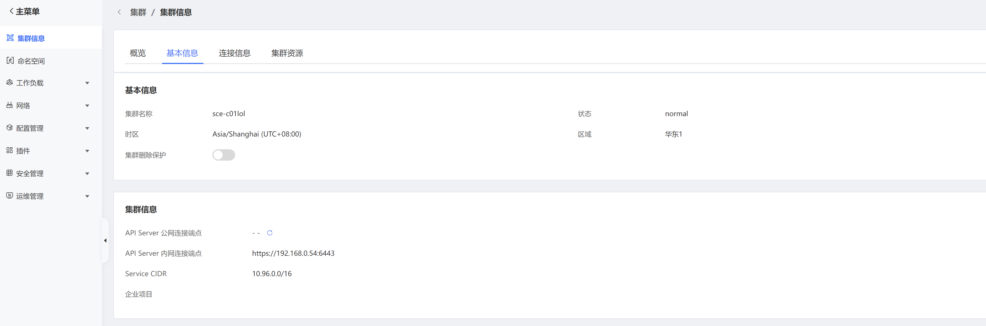
Task: Click the 运维管理 icon in sidebar
Action: 10,195
